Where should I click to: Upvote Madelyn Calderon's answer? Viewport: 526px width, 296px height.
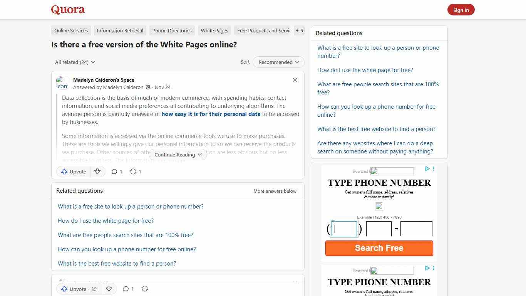tap(73, 172)
